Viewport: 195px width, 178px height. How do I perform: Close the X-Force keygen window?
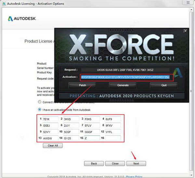click(185, 31)
